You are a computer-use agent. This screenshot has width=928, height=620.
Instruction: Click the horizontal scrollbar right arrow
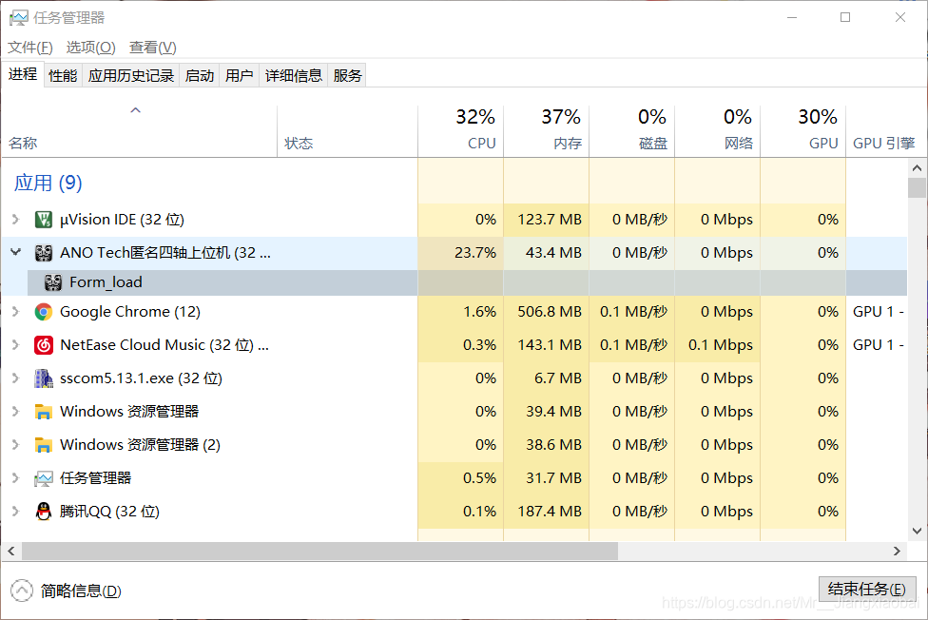[898, 552]
